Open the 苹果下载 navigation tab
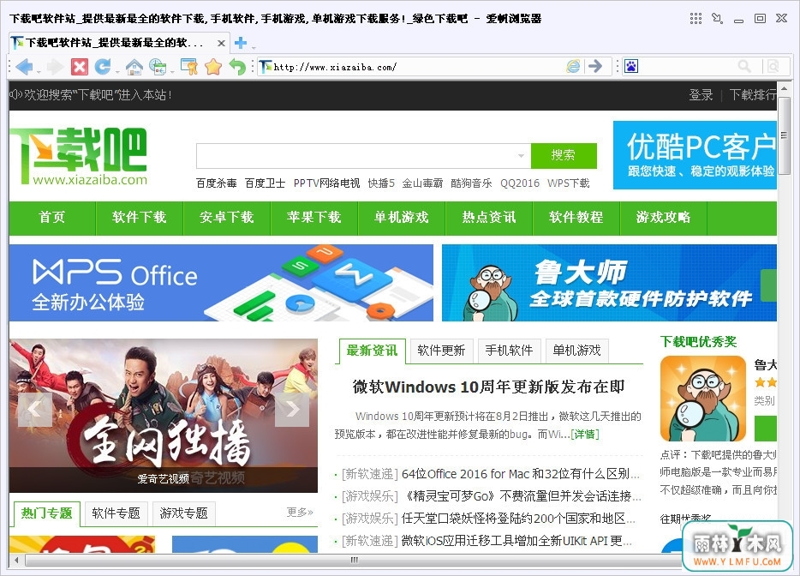The width and height of the screenshot is (800, 576). coord(313,218)
